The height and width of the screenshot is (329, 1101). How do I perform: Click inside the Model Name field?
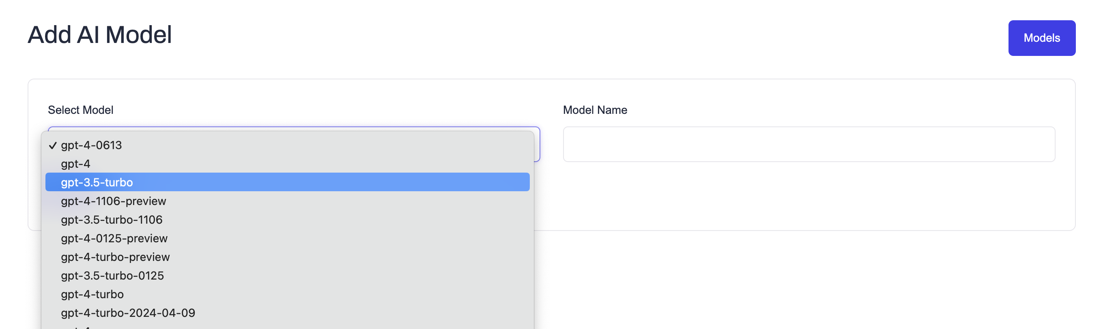point(809,144)
